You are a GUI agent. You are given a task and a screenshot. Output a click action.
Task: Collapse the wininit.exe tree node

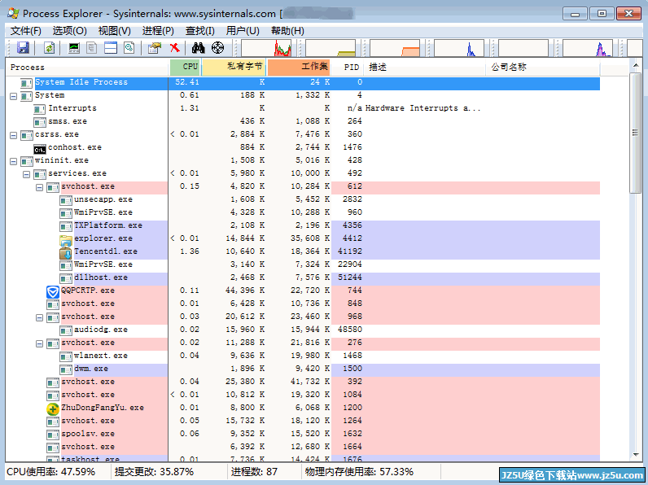click(x=13, y=161)
